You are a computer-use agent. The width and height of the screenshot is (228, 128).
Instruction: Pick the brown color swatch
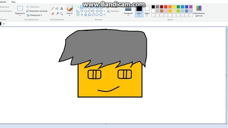coord(161,11)
